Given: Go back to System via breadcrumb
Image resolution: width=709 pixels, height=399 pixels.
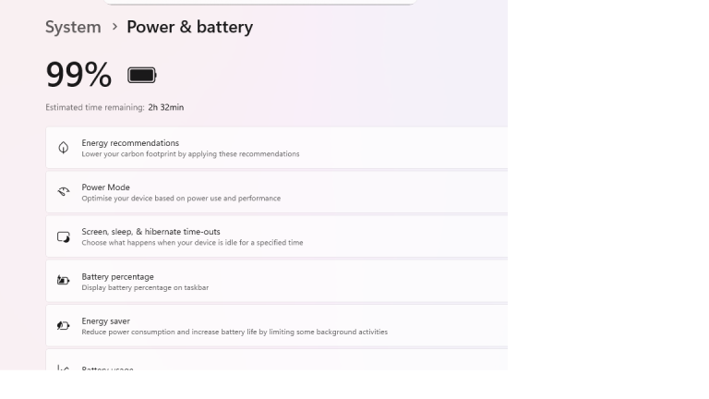Looking at the screenshot, I should click(x=73, y=27).
